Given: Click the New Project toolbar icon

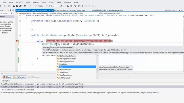Looking at the screenshot, I should point(9,6).
